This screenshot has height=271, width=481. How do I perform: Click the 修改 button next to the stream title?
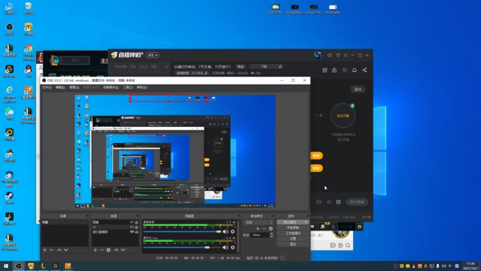pyautogui.click(x=240, y=66)
